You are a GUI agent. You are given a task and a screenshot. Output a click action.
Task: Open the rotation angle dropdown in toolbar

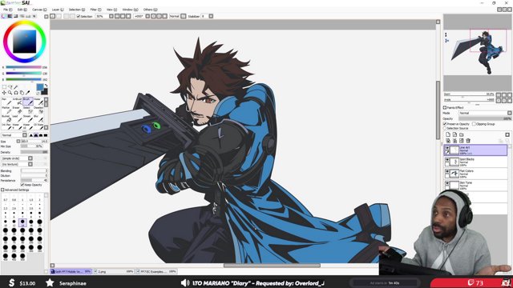[x=147, y=16]
